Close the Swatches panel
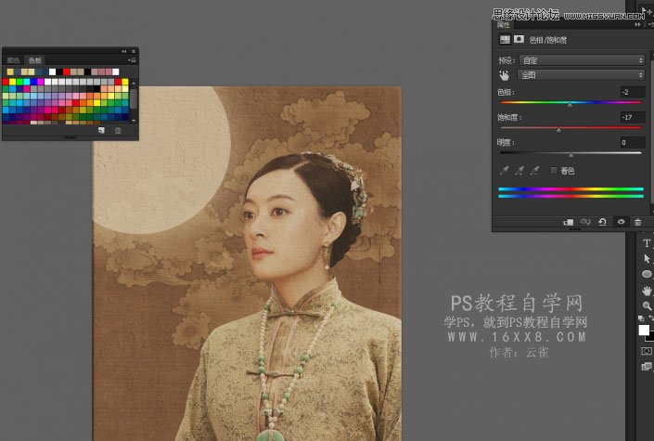This screenshot has height=441, width=654. point(134,51)
